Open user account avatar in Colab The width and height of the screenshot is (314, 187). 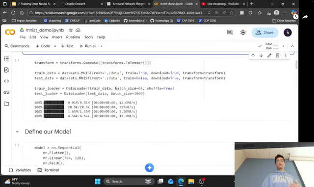(288, 32)
